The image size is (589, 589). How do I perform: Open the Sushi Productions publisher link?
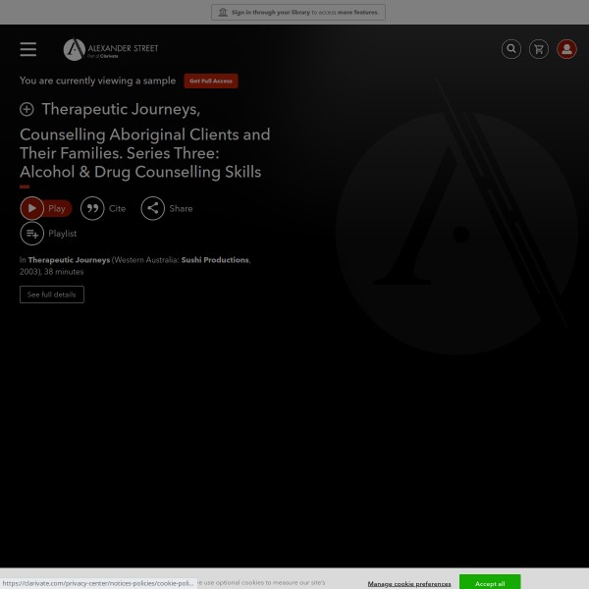[x=215, y=260]
